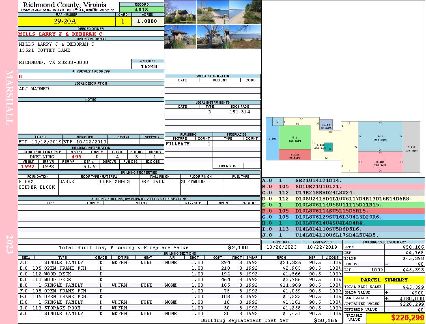Click RPCN value $11,969 in row E.0
The width and height of the screenshot is (426, 324).
pyautogui.click(x=290, y=285)
